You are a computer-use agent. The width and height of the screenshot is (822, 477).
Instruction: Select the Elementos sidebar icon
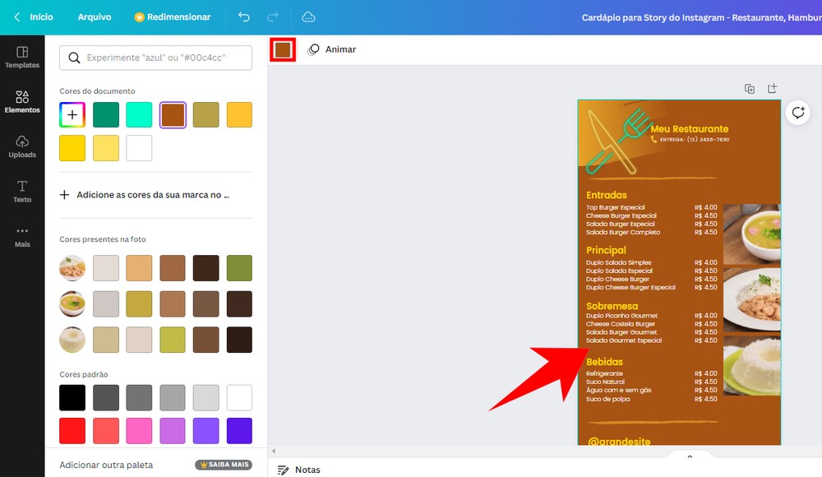(x=22, y=100)
